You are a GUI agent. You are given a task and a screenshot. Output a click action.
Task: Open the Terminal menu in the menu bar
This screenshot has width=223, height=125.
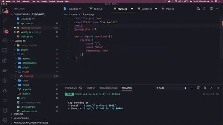[52, 1]
